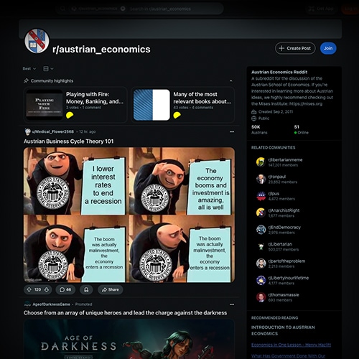Click the r/partoftheproblem community icon

[x=261, y=264]
